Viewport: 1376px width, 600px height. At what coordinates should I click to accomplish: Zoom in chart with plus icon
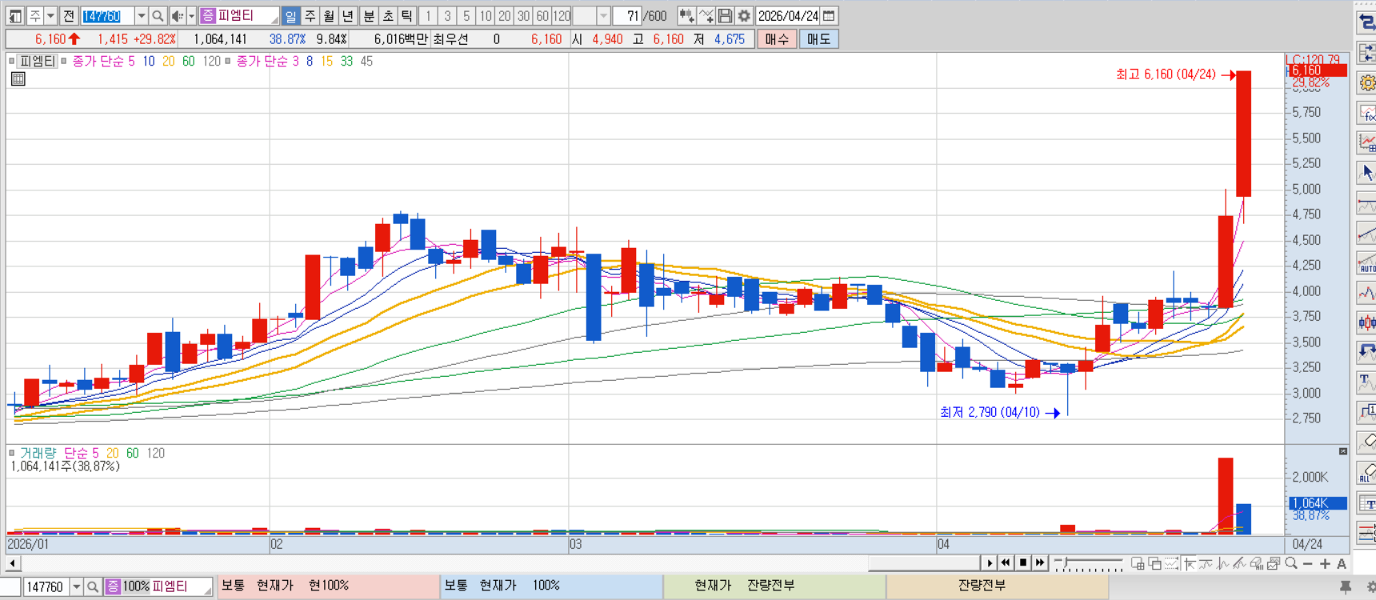1325,564
